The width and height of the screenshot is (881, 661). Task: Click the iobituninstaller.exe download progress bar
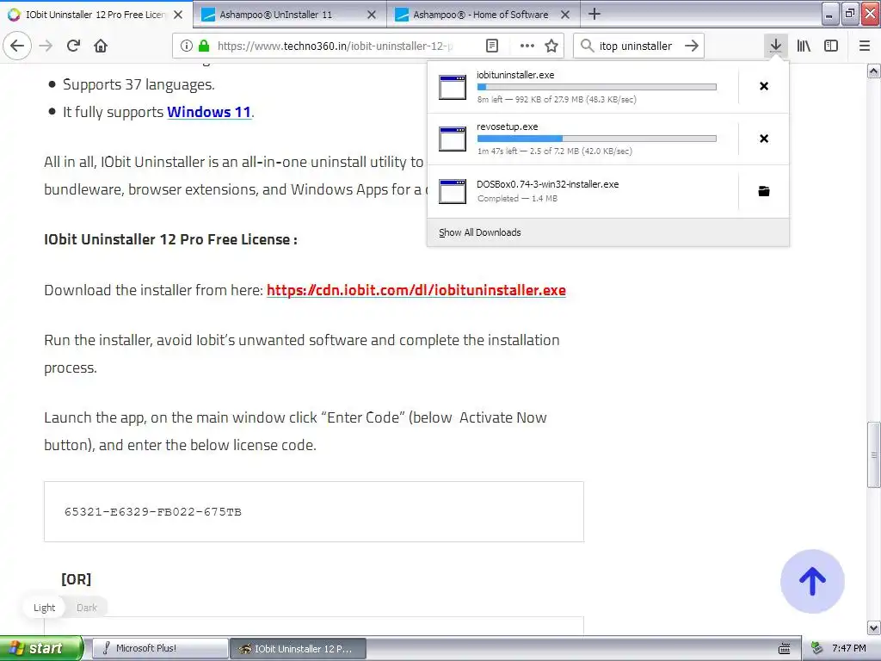pos(597,87)
